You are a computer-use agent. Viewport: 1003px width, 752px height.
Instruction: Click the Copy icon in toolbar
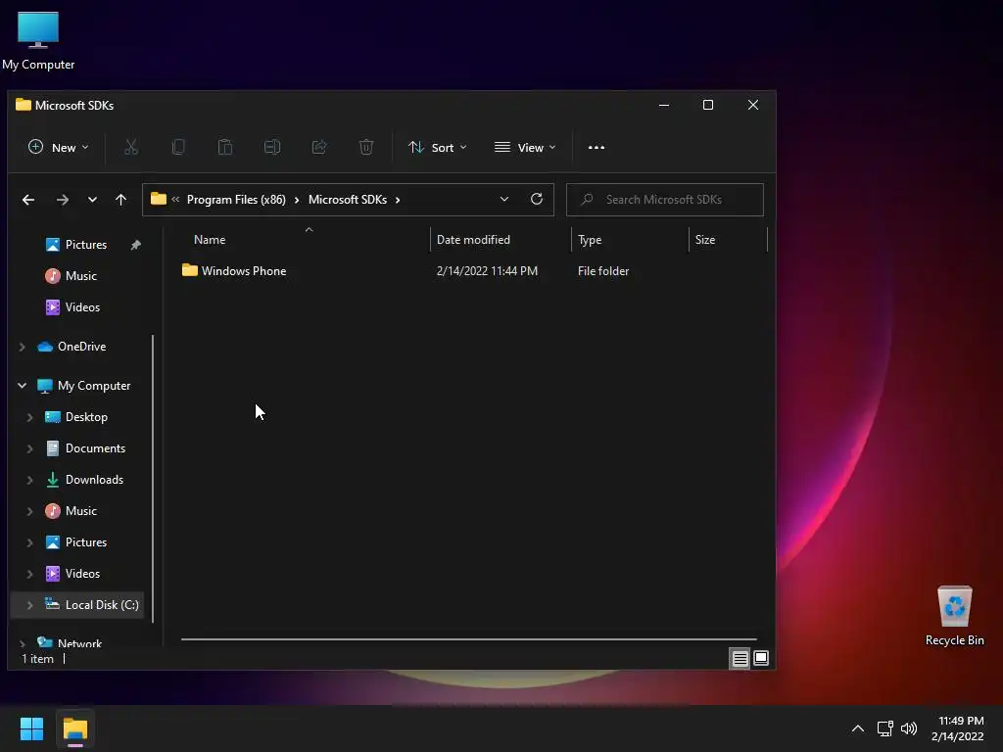point(178,148)
